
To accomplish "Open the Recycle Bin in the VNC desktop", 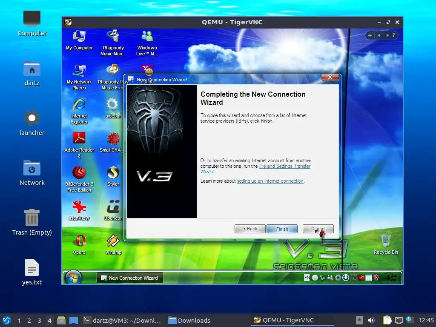I will pos(386,244).
